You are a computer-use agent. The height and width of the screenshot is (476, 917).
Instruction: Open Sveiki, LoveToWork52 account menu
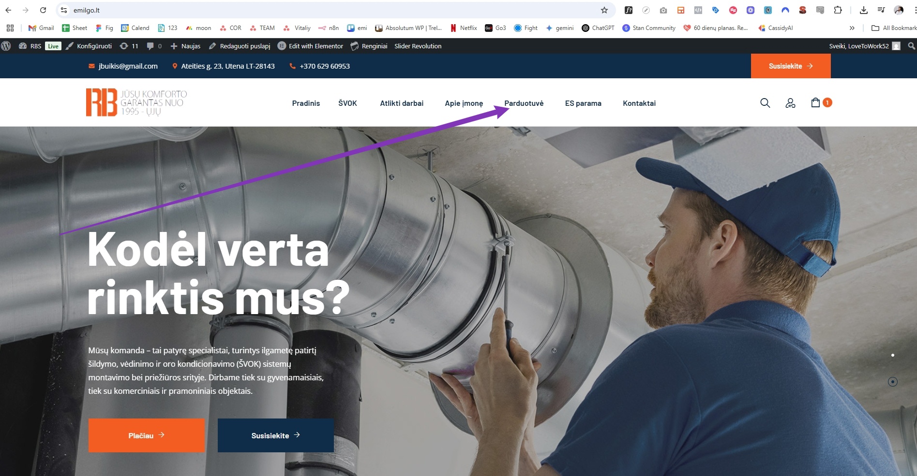click(864, 46)
